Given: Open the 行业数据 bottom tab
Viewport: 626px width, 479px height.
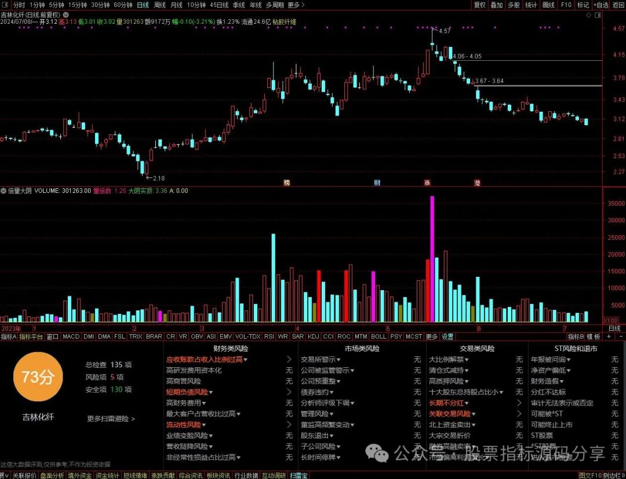Looking at the screenshot, I should click(246, 476).
